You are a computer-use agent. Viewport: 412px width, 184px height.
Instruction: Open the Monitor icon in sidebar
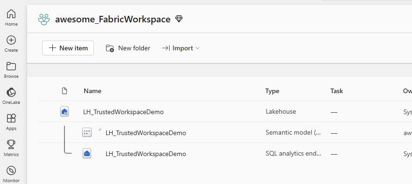[11, 170]
